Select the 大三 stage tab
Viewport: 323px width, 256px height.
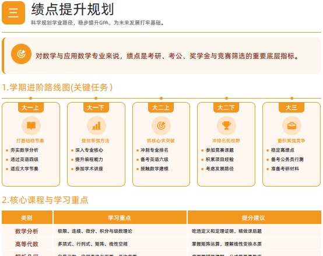click(x=292, y=107)
